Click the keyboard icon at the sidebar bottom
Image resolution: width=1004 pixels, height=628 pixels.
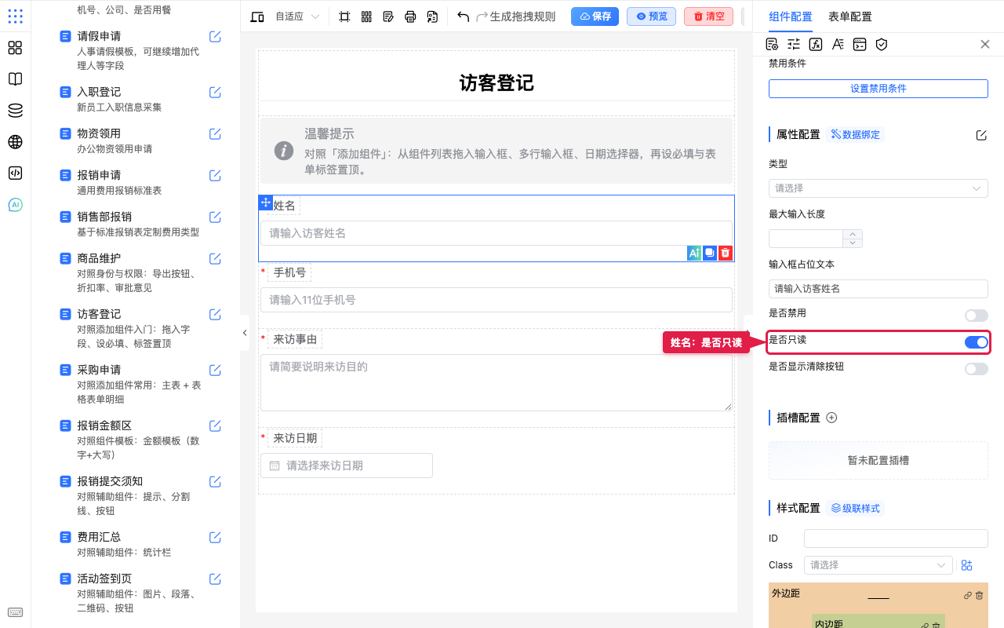tap(15, 612)
